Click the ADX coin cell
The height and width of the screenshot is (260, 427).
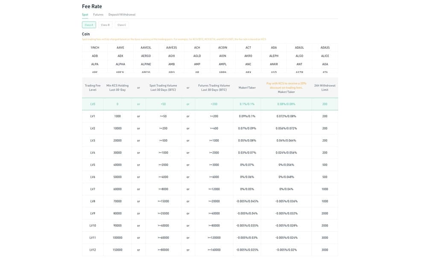[x=120, y=56]
